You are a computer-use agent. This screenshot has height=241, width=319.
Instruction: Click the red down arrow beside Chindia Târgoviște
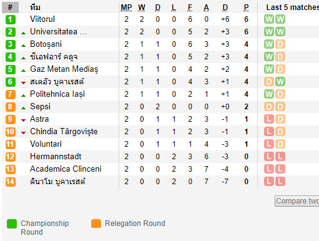(24, 133)
